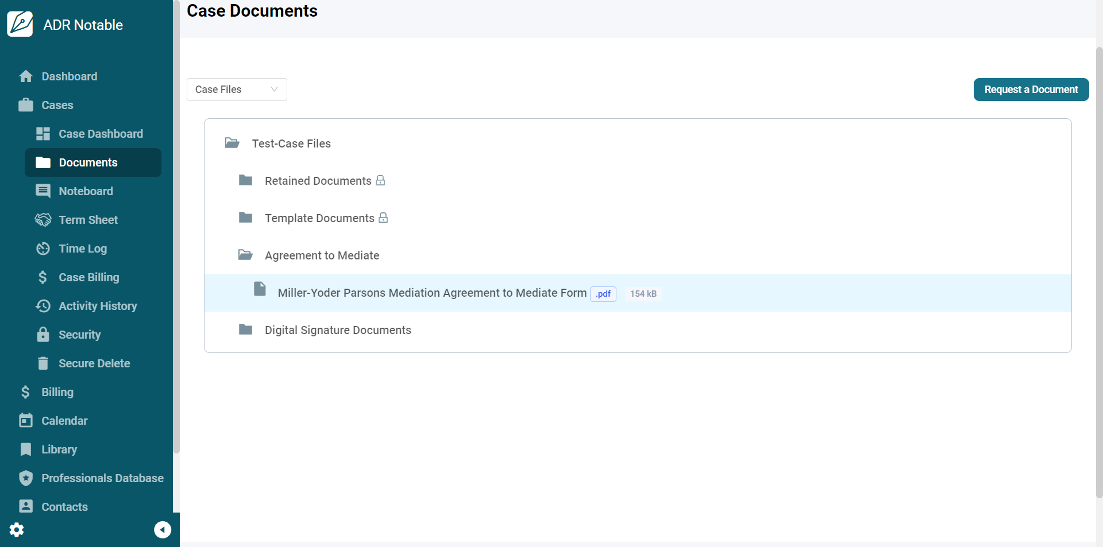The height and width of the screenshot is (547, 1103).
Task: Open the Case Files dropdown
Action: click(x=237, y=90)
